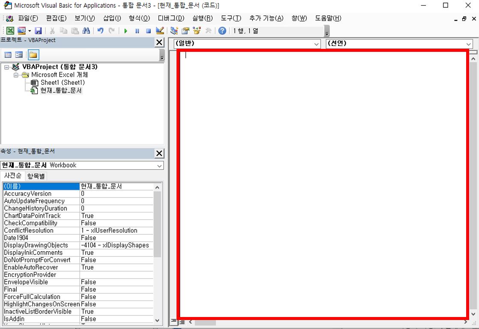Click code window horizontal scrollbar thumb

click(205, 322)
